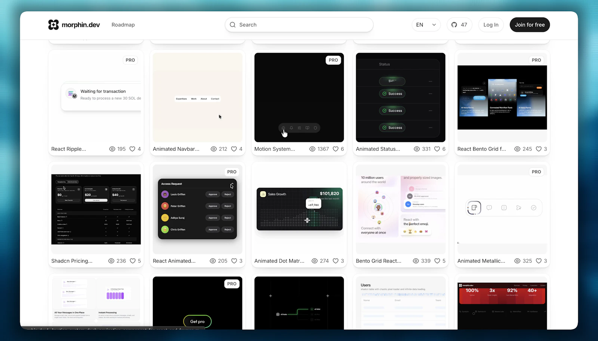Open the Animated Navbar... card title
This screenshot has width=598, height=341.
(x=176, y=149)
